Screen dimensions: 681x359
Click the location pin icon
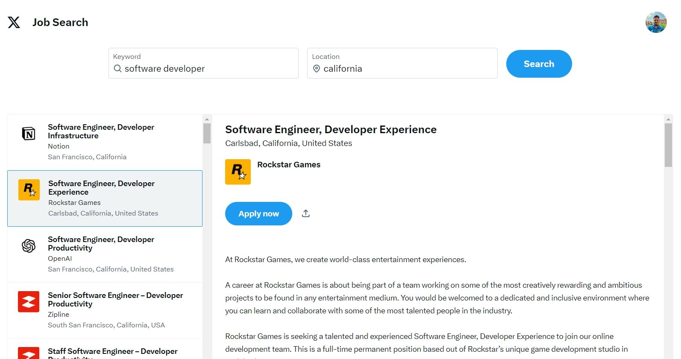[317, 69]
